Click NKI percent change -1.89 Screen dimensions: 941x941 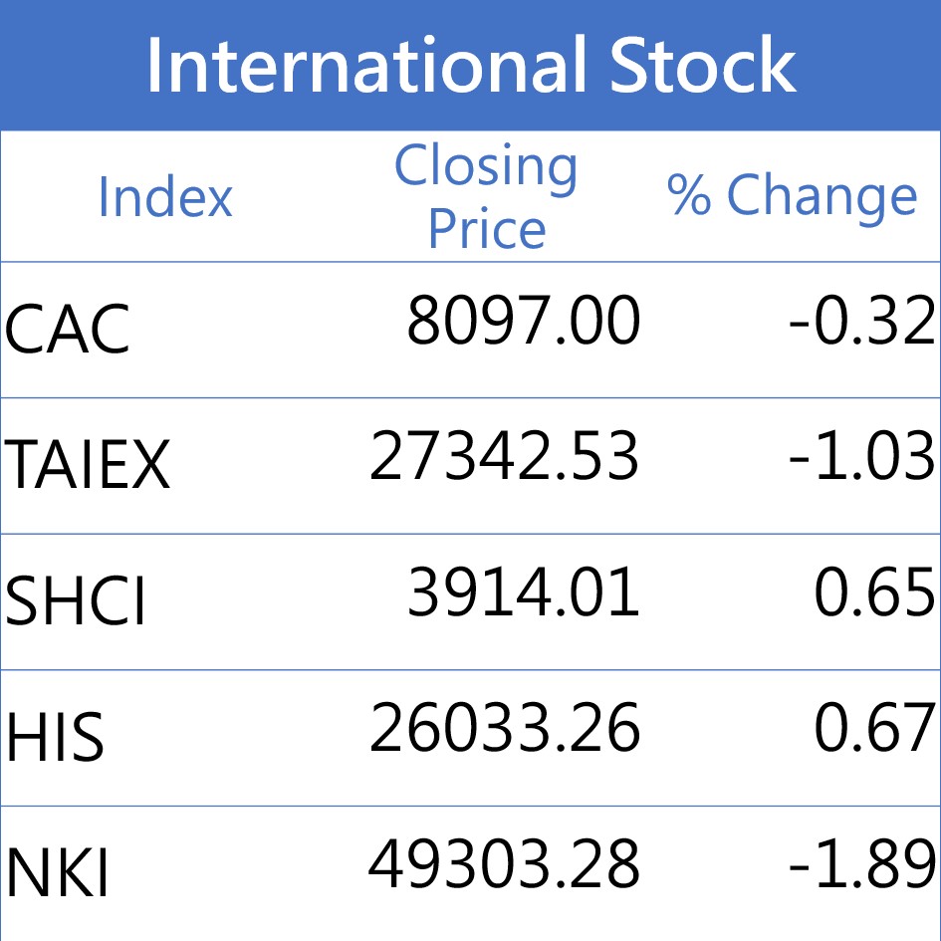click(x=861, y=864)
